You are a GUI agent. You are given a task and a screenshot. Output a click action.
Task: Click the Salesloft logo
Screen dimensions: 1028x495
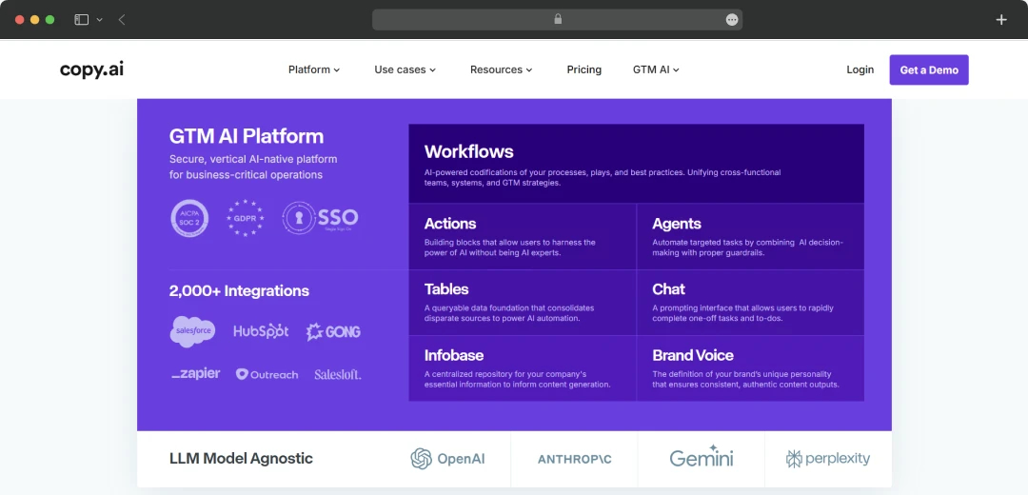[x=338, y=374]
